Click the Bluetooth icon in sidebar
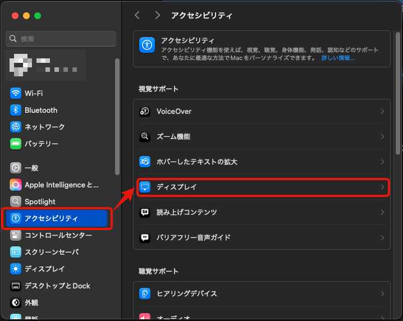Image resolution: width=403 pixels, height=321 pixels. (x=16, y=110)
